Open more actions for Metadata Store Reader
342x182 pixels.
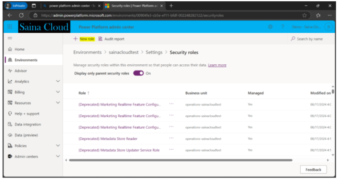click(171, 138)
